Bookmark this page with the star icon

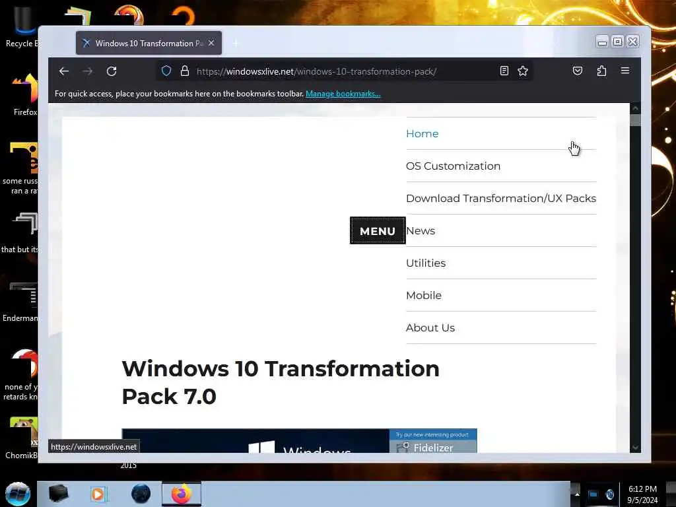[523, 71]
